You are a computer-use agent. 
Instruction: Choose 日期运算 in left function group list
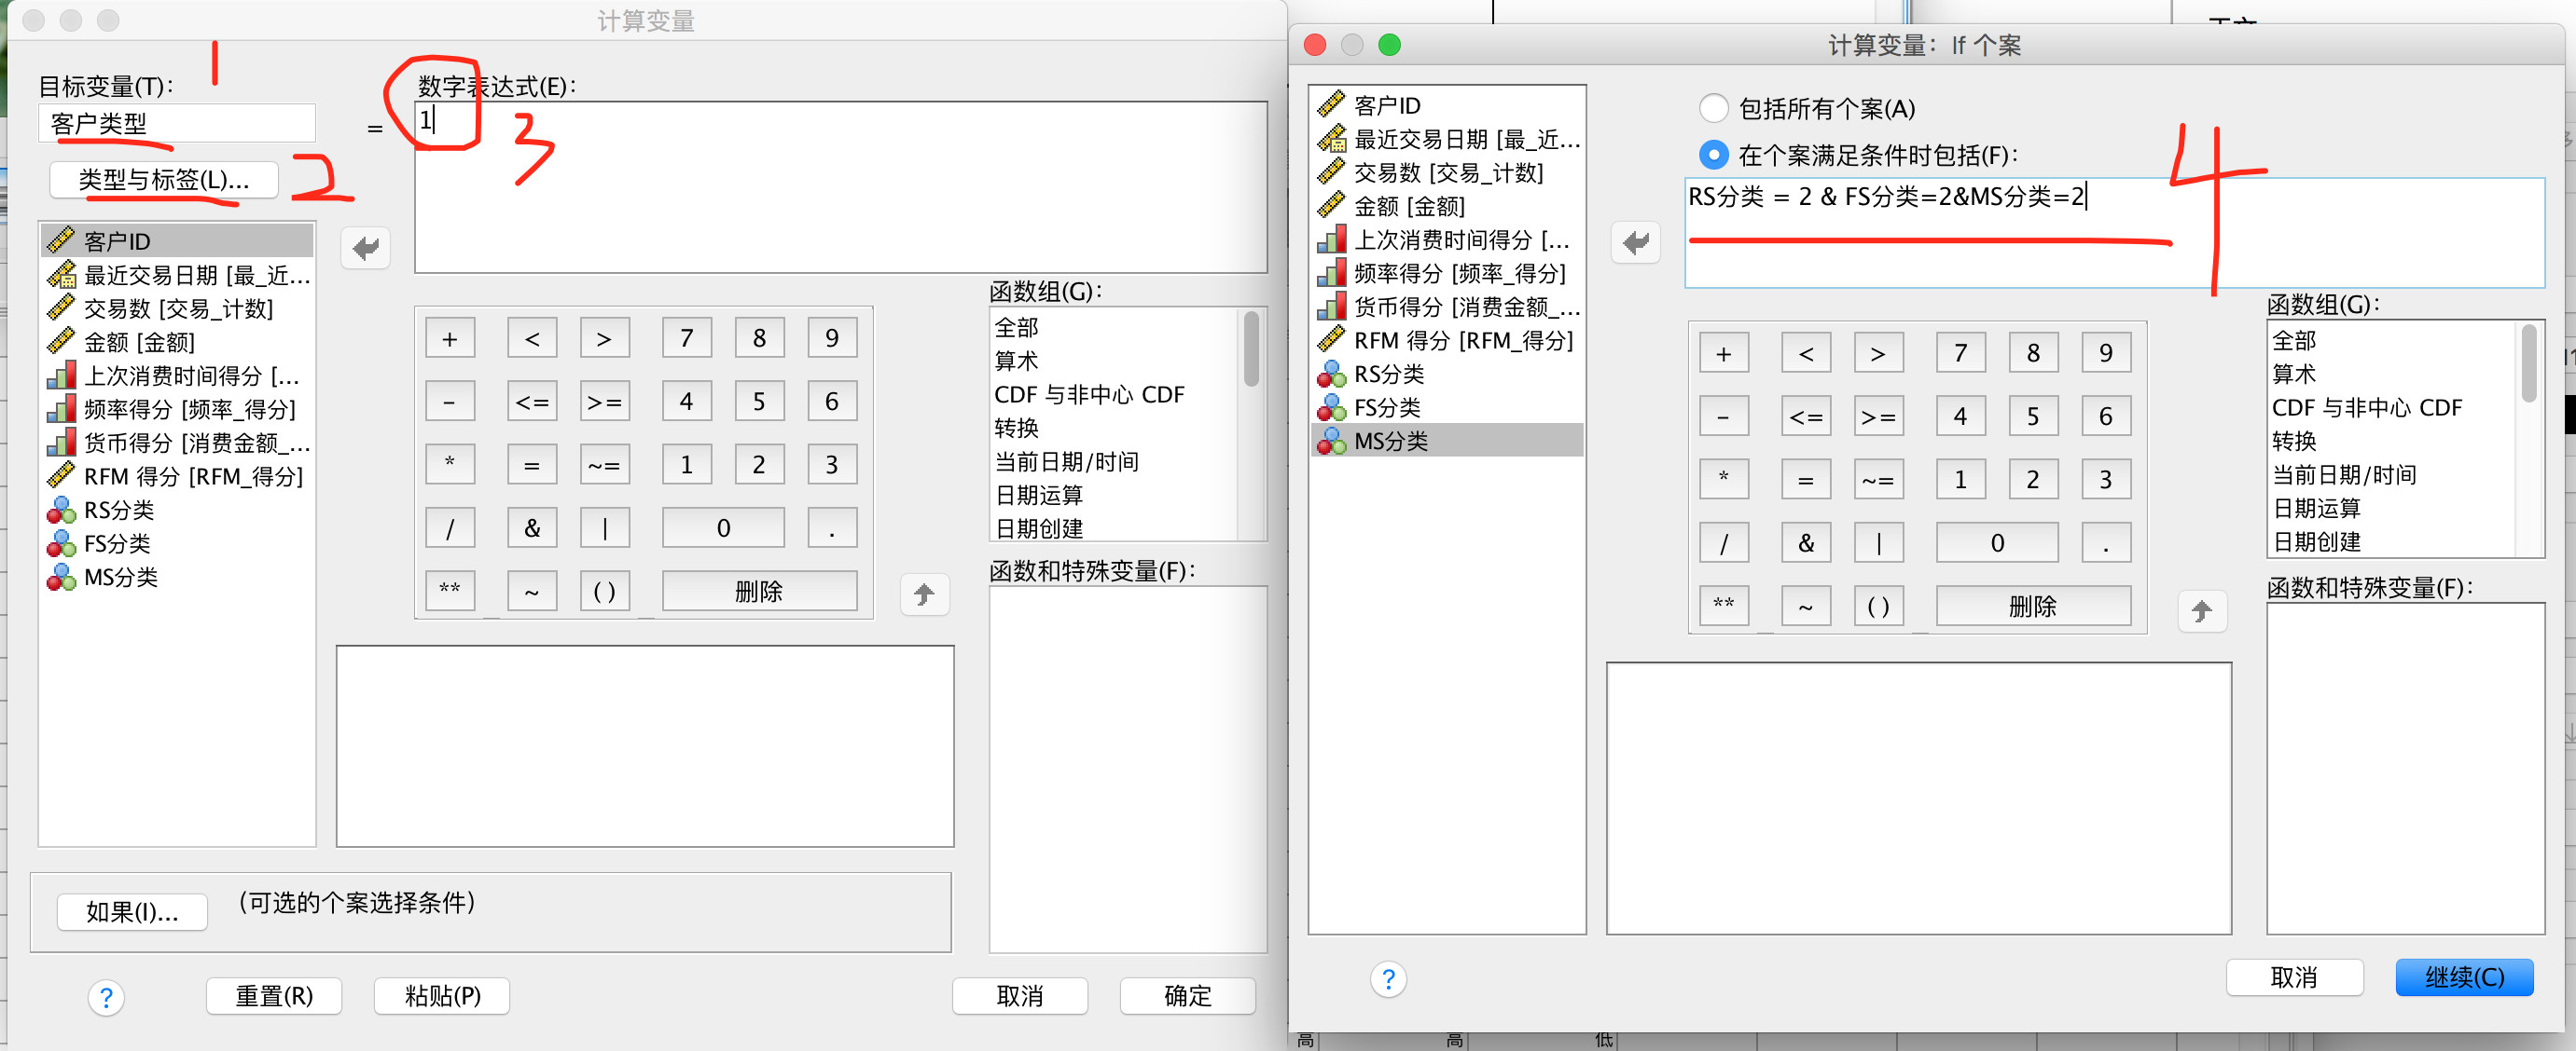tap(1038, 495)
